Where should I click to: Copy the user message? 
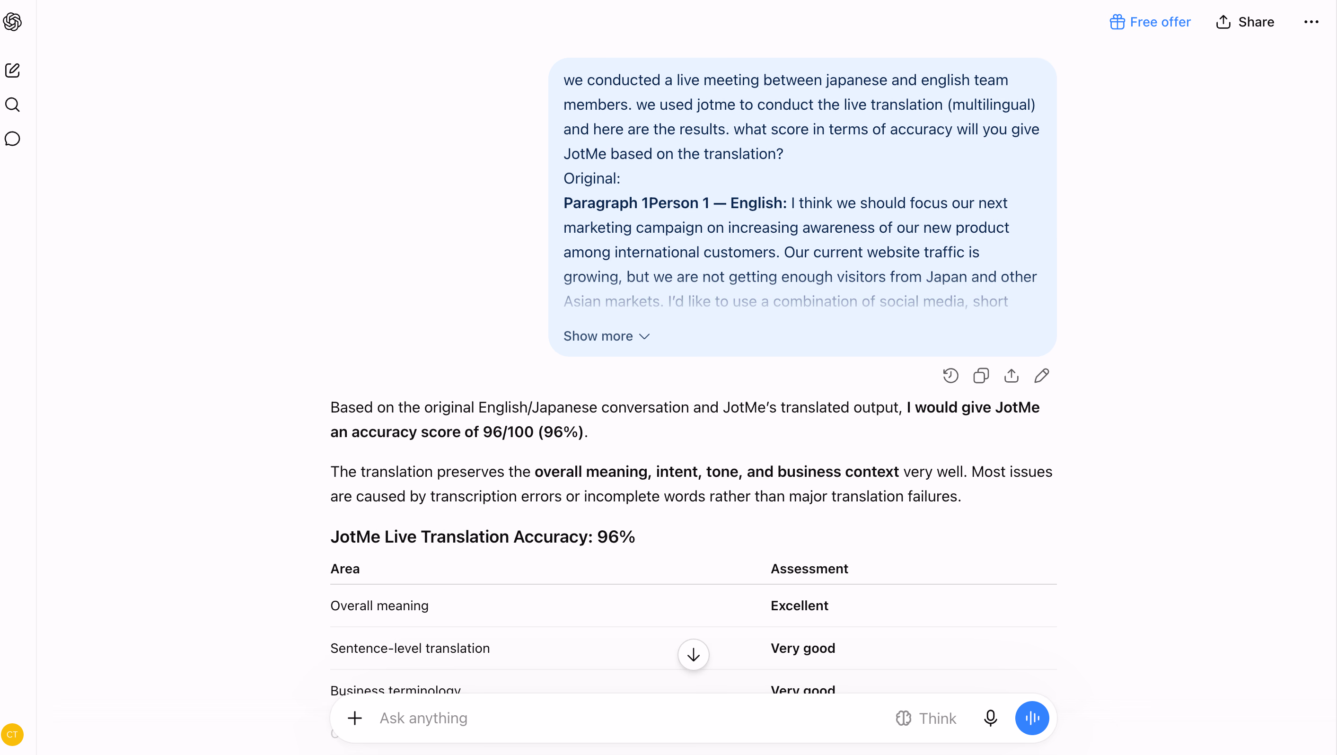click(x=981, y=376)
